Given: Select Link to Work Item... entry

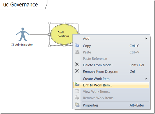Looking at the screenshot, I should 111,85.
